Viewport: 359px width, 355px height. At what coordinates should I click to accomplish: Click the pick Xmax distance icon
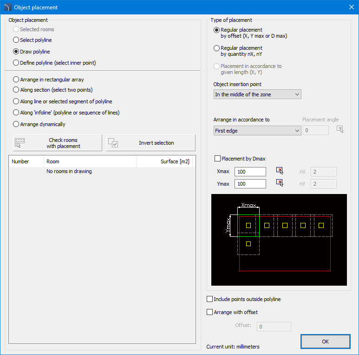[x=280, y=170]
